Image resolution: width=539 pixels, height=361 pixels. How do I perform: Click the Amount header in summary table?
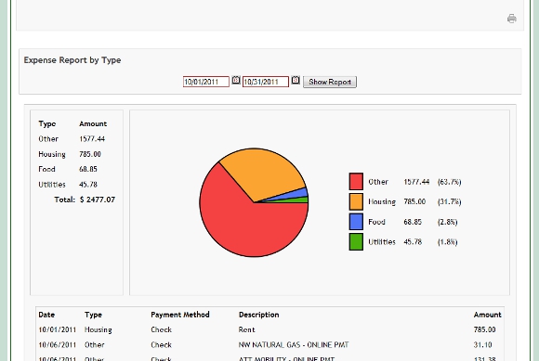coord(93,123)
